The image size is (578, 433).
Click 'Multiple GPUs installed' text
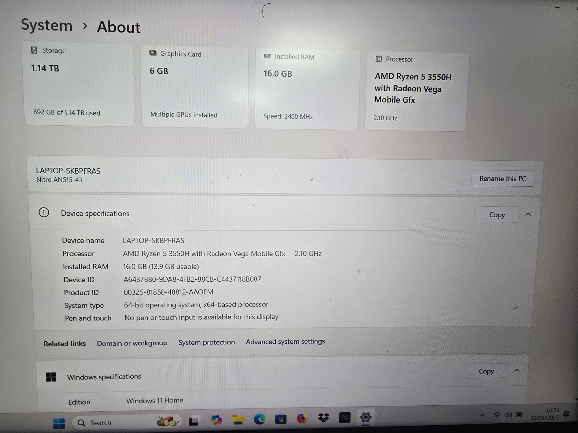(x=184, y=115)
